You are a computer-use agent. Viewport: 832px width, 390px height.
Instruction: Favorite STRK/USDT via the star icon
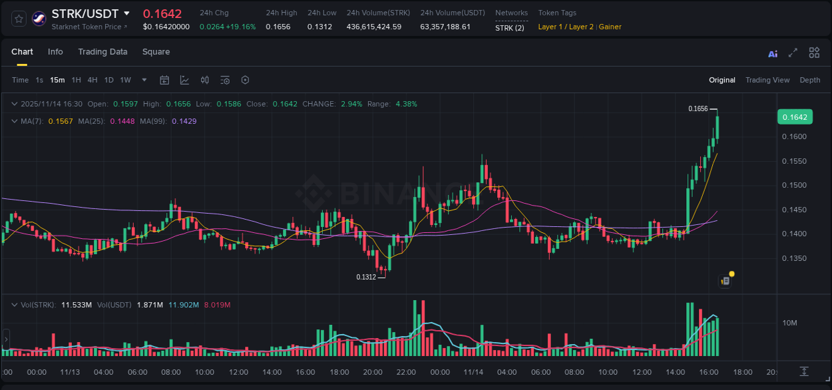18,19
